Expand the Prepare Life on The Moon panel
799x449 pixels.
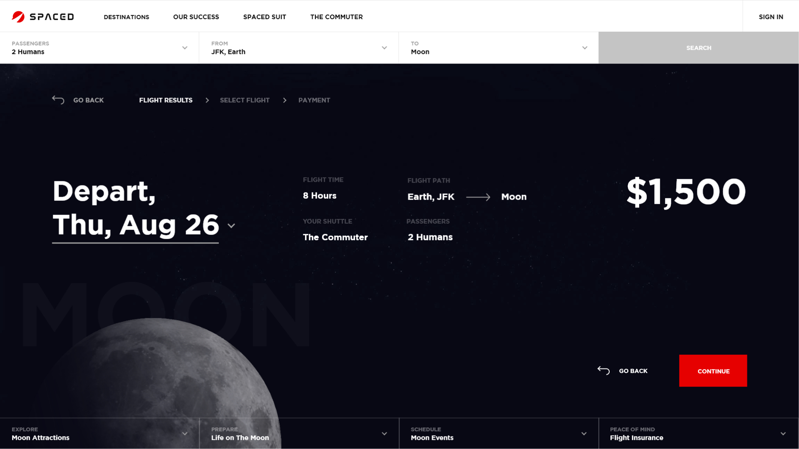coord(384,434)
